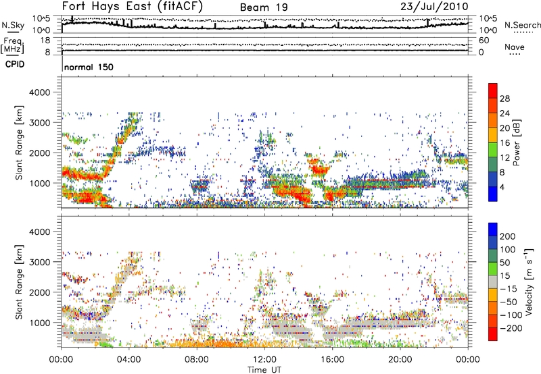Click the "Nave" legend label
541x374 pixels.
pyautogui.click(x=515, y=47)
